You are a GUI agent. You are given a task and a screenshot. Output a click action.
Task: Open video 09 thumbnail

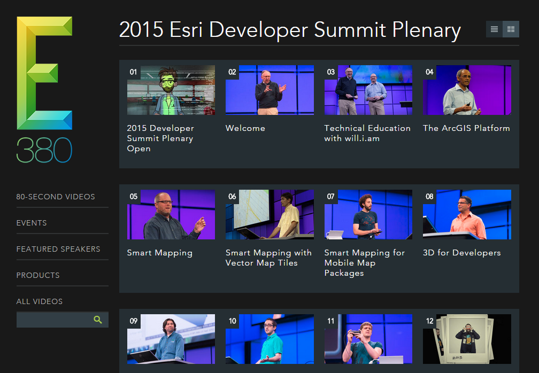click(171, 339)
